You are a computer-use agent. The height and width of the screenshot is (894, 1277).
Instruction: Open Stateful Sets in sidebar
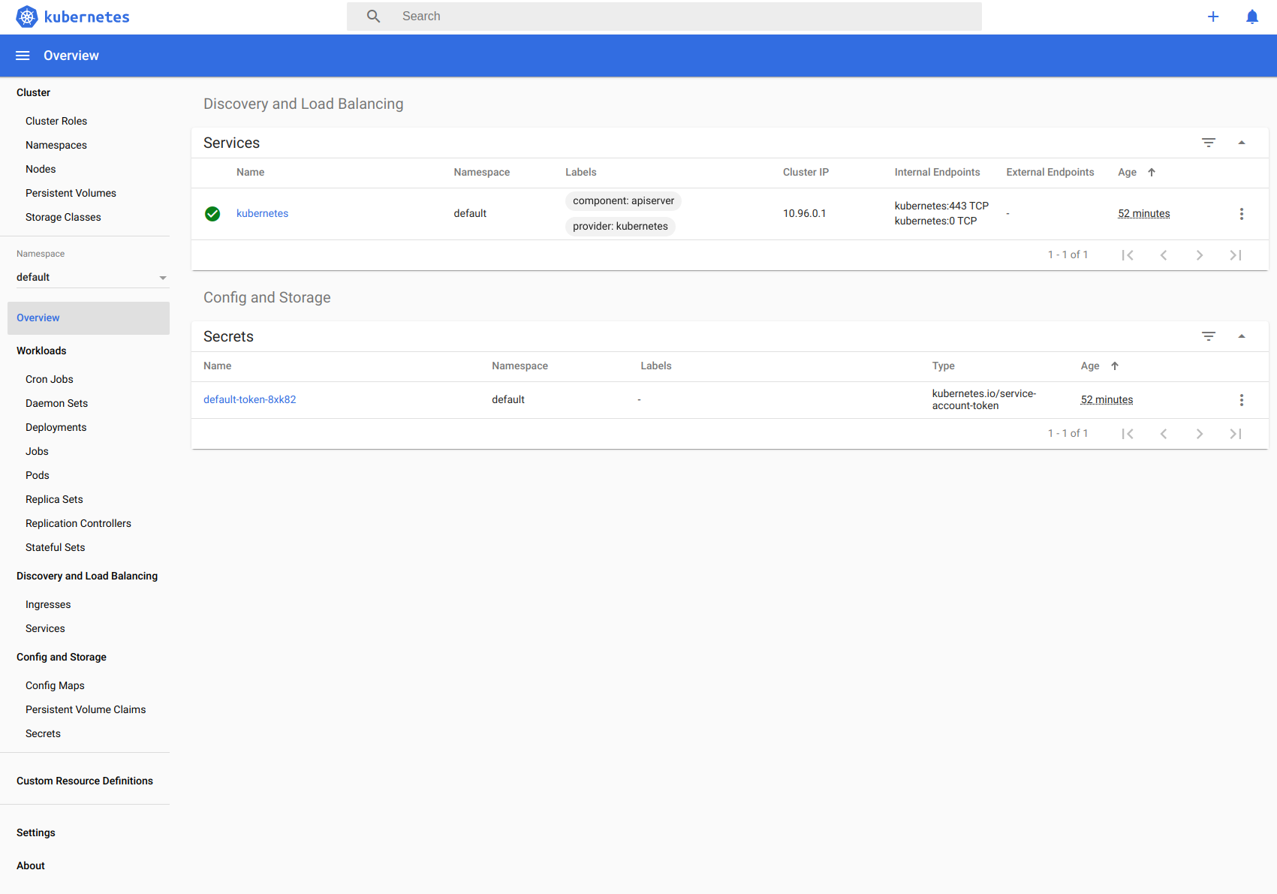(55, 547)
